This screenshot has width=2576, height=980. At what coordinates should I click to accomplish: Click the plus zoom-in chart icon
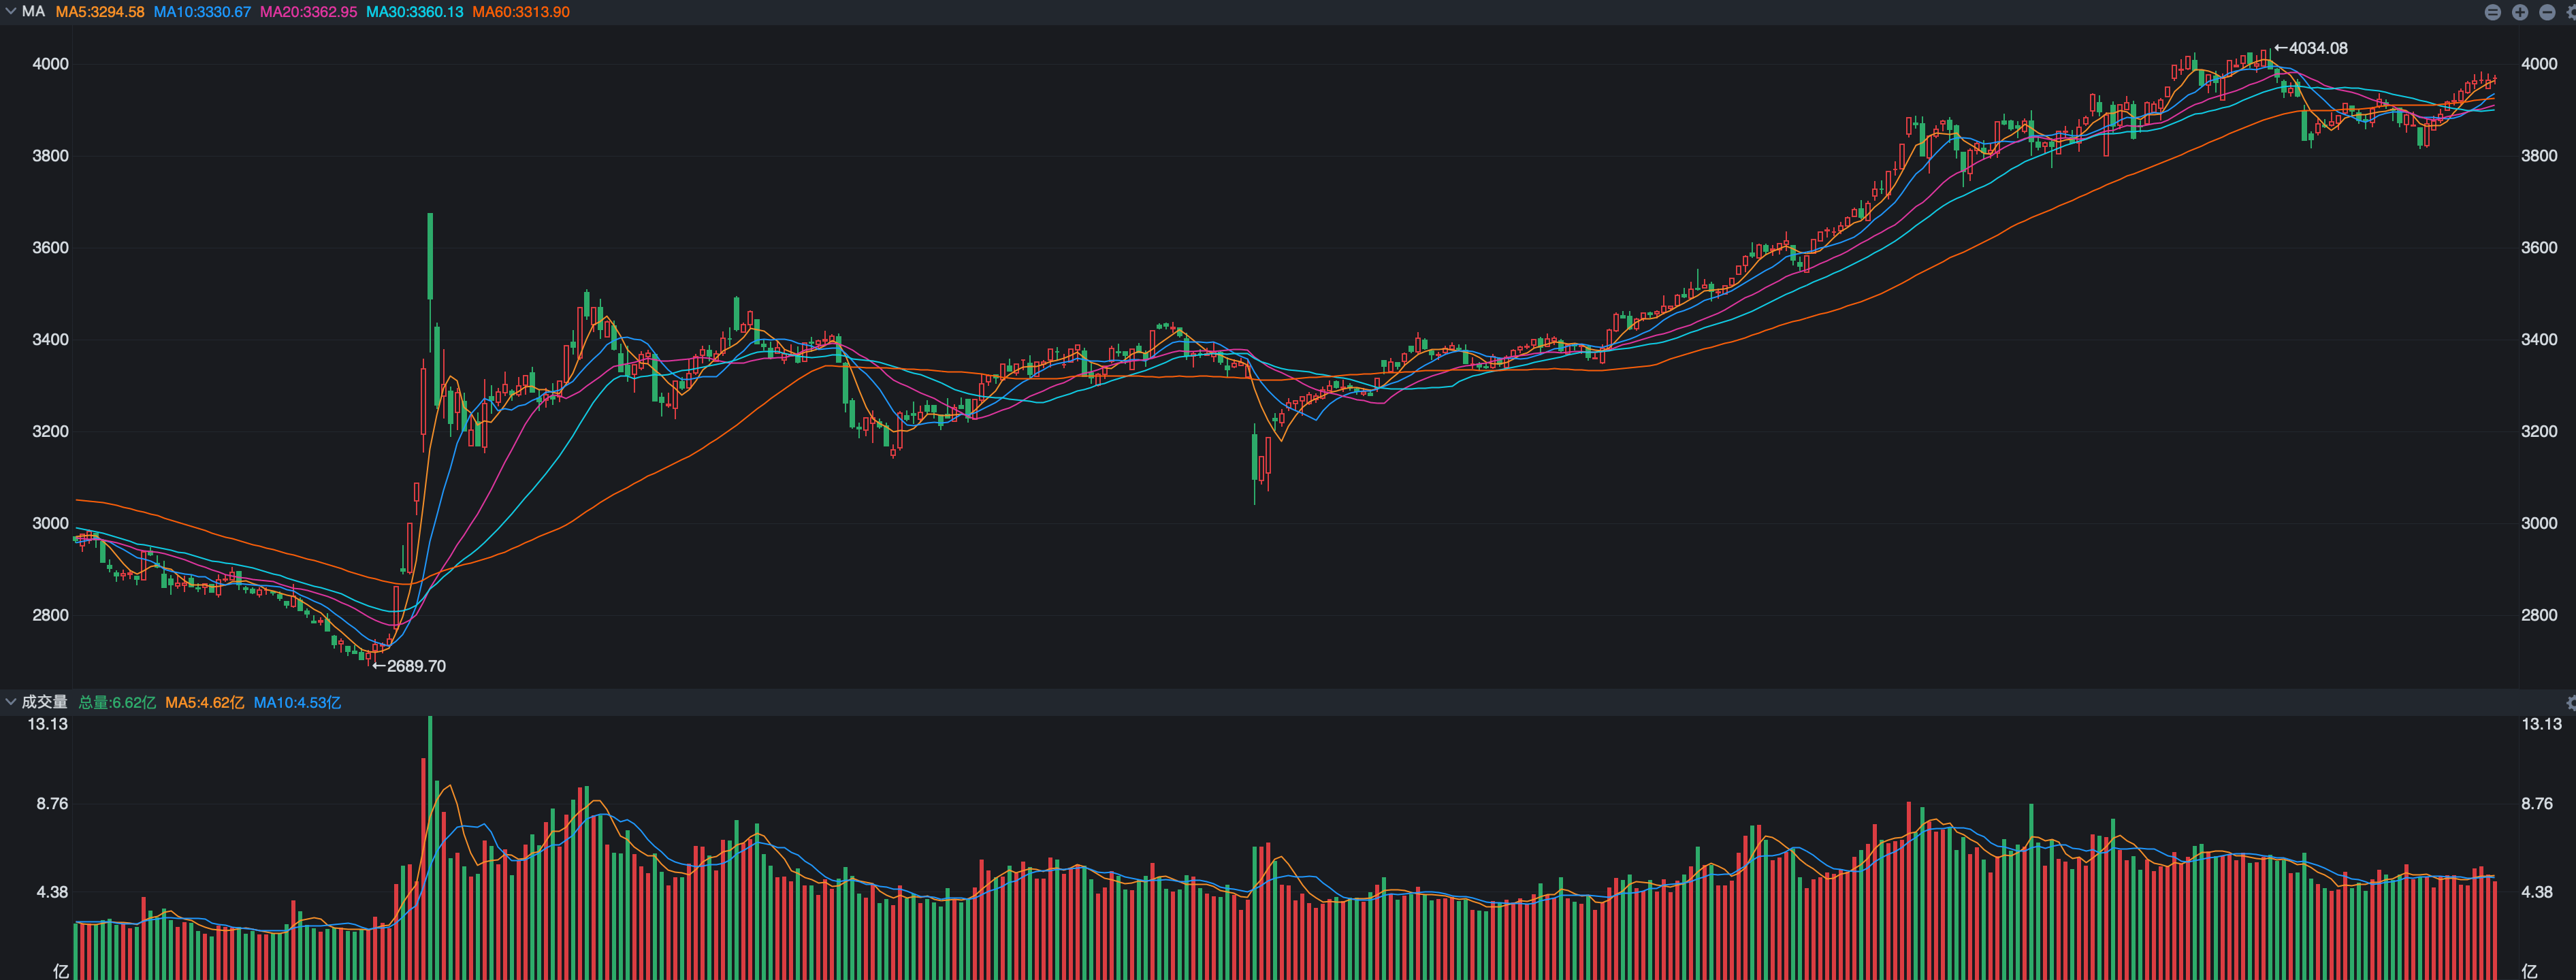tap(2520, 12)
